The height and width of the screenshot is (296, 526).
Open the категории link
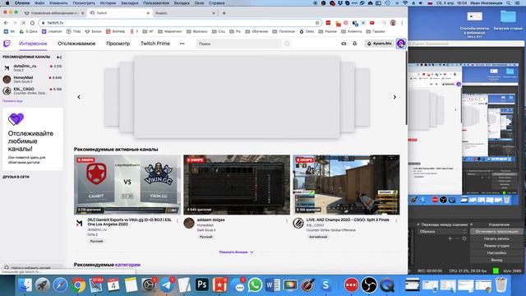tap(127, 265)
